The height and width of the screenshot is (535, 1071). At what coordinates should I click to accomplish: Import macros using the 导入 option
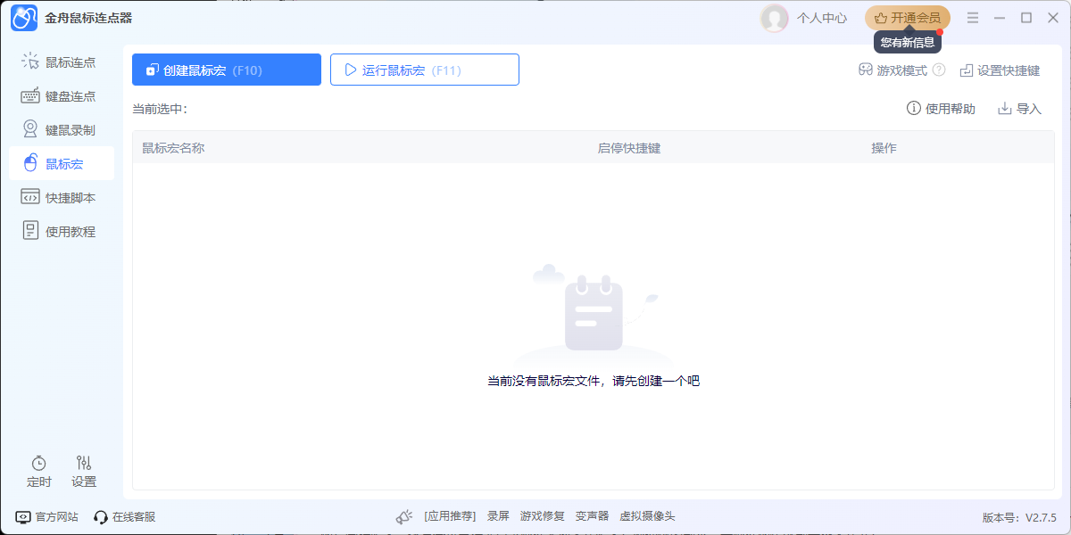click(x=1018, y=108)
